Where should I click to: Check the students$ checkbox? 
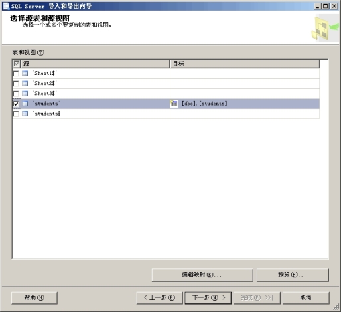coord(16,114)
